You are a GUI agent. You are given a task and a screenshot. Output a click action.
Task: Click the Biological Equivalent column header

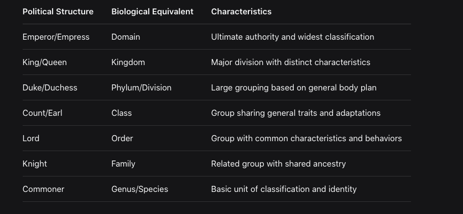tap(152, 12)
